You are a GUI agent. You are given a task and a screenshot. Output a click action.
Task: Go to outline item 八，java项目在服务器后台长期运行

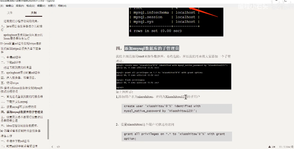point(21,28)
